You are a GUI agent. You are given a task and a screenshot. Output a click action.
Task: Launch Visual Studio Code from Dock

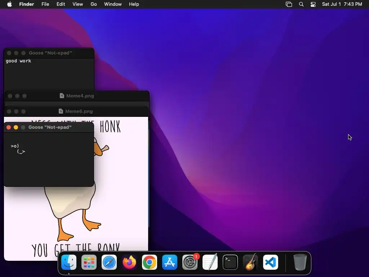[x=271, y=262]
